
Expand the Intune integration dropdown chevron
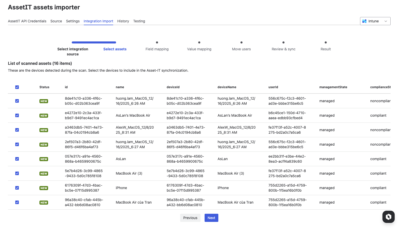[386, 21]
